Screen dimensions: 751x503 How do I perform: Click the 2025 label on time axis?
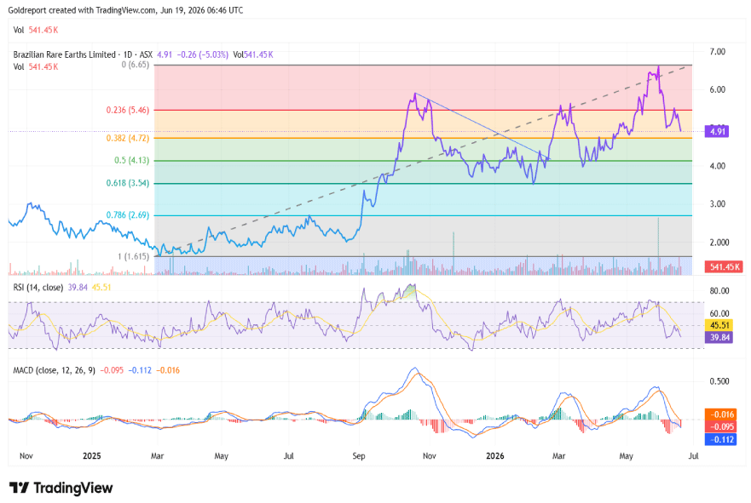click(91, 455)
